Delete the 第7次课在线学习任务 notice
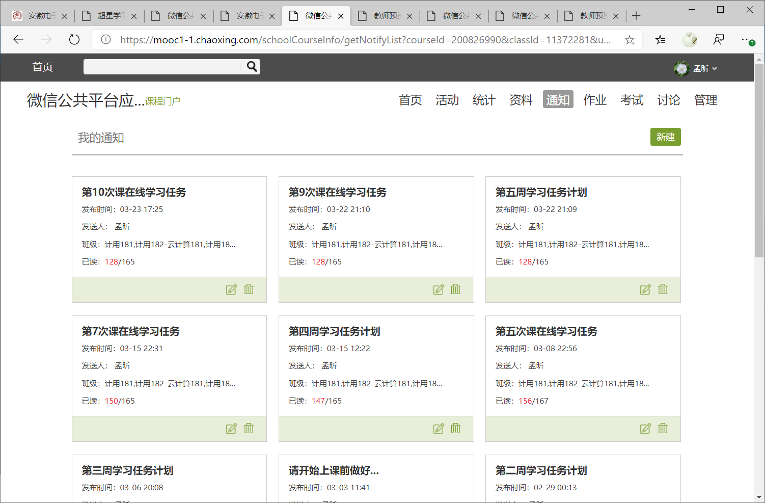The image size is (765, 503). (x=249, y=429)
